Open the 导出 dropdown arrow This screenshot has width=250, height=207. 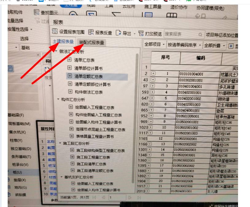point(135,34)
